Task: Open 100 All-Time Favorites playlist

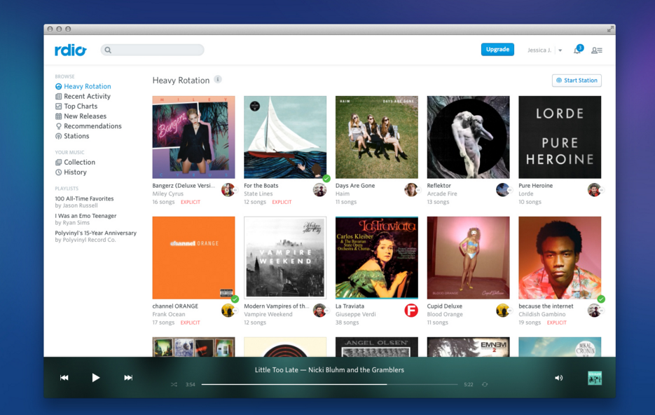Action: pyautogui.click(x=84, y=198)
